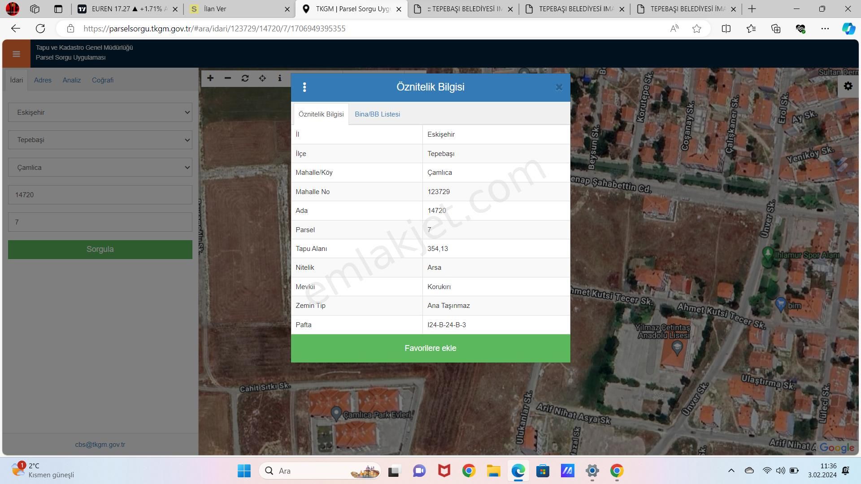The width and height of the screenshot is (861, 484).
Task: Close the Öznitelik Bilgisi dialog
Action: 559,87
